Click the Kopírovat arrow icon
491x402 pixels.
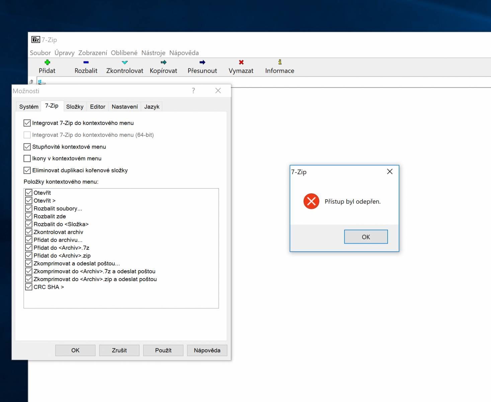click(x=163, y=62)
